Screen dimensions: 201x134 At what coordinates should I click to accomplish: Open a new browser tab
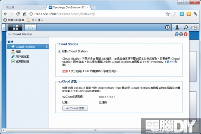[94, 7]
